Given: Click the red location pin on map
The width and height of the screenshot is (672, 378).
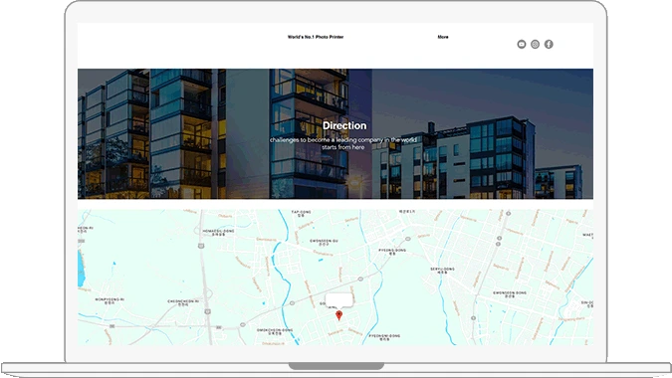Looking at the screenshot, I should click(x=339, y=315).
